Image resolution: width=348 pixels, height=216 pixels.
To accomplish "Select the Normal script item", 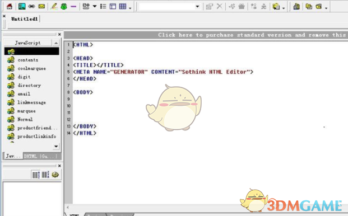I will pos(25,119).
